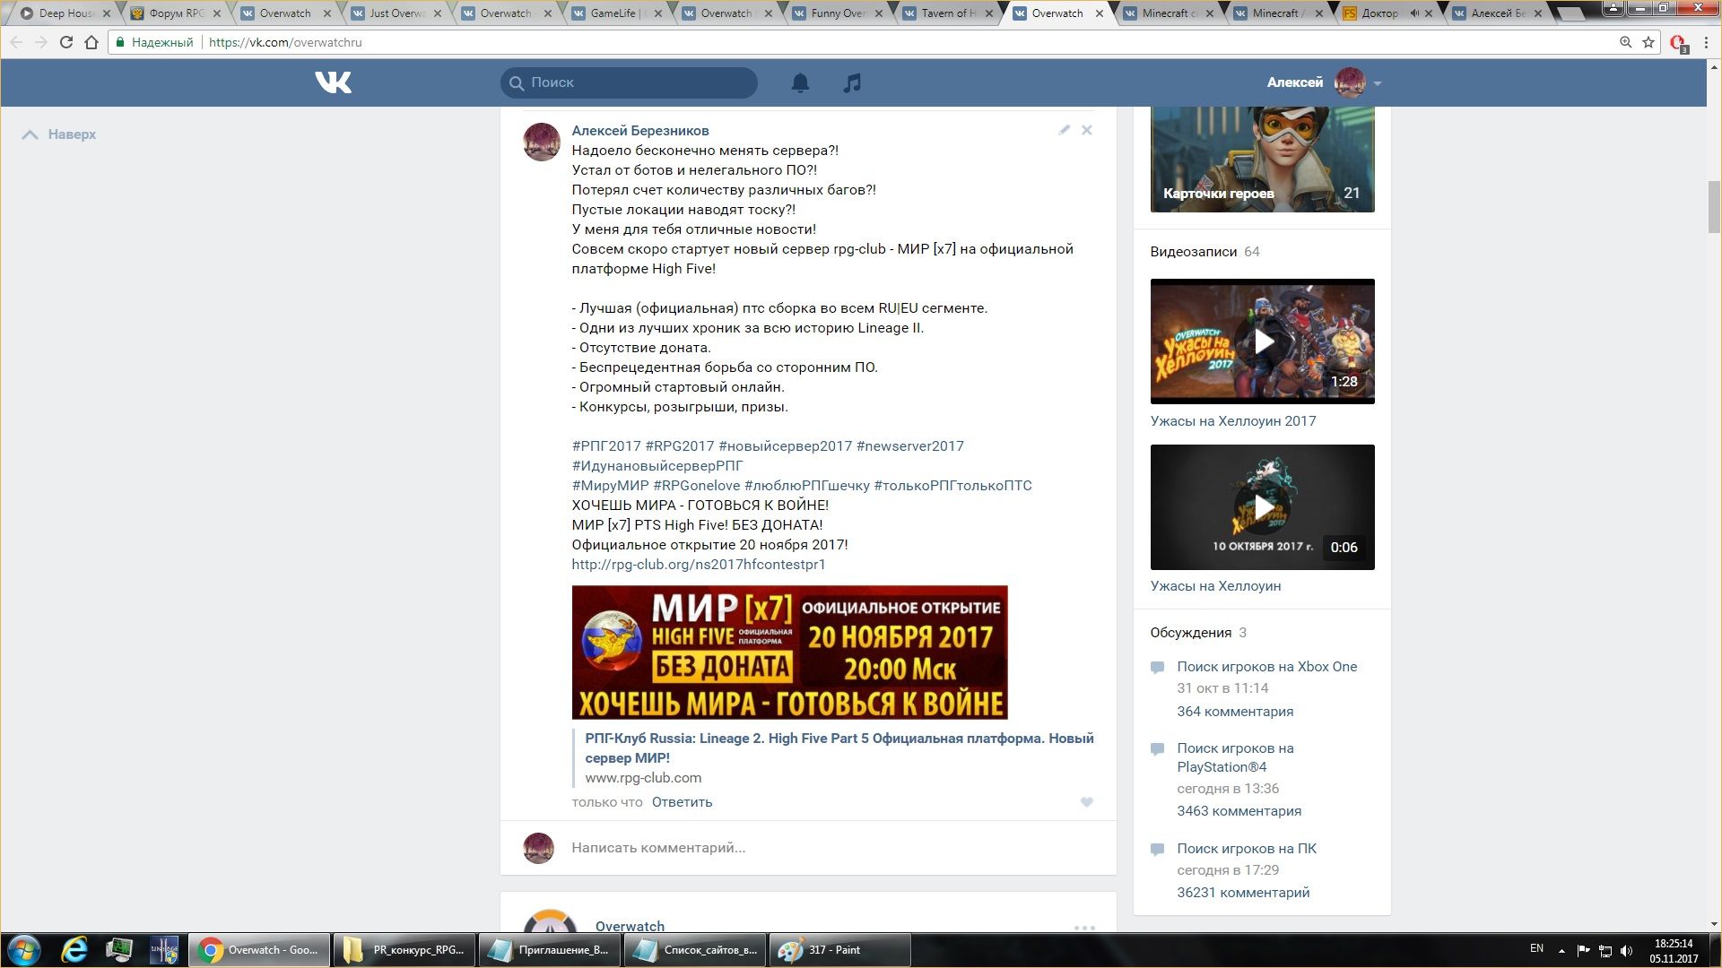The width and height of the screenshot is (1722, 968).
Task: Click in the VK search field
Action: coord(629,82)
